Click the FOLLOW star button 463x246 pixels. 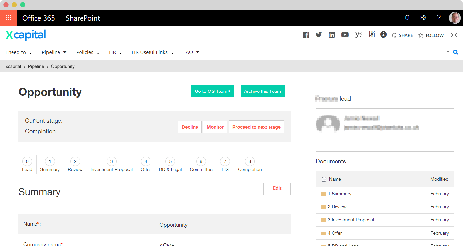tap(431, 35)
